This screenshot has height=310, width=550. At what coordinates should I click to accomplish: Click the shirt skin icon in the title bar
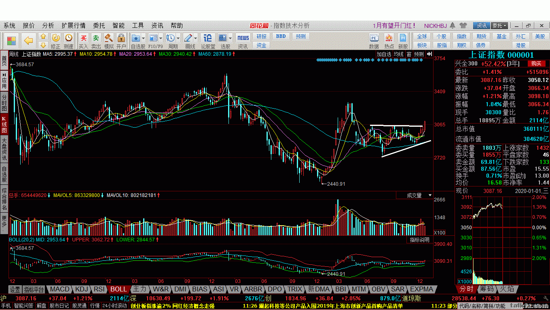pyautogui.click(x=463, y=25)
